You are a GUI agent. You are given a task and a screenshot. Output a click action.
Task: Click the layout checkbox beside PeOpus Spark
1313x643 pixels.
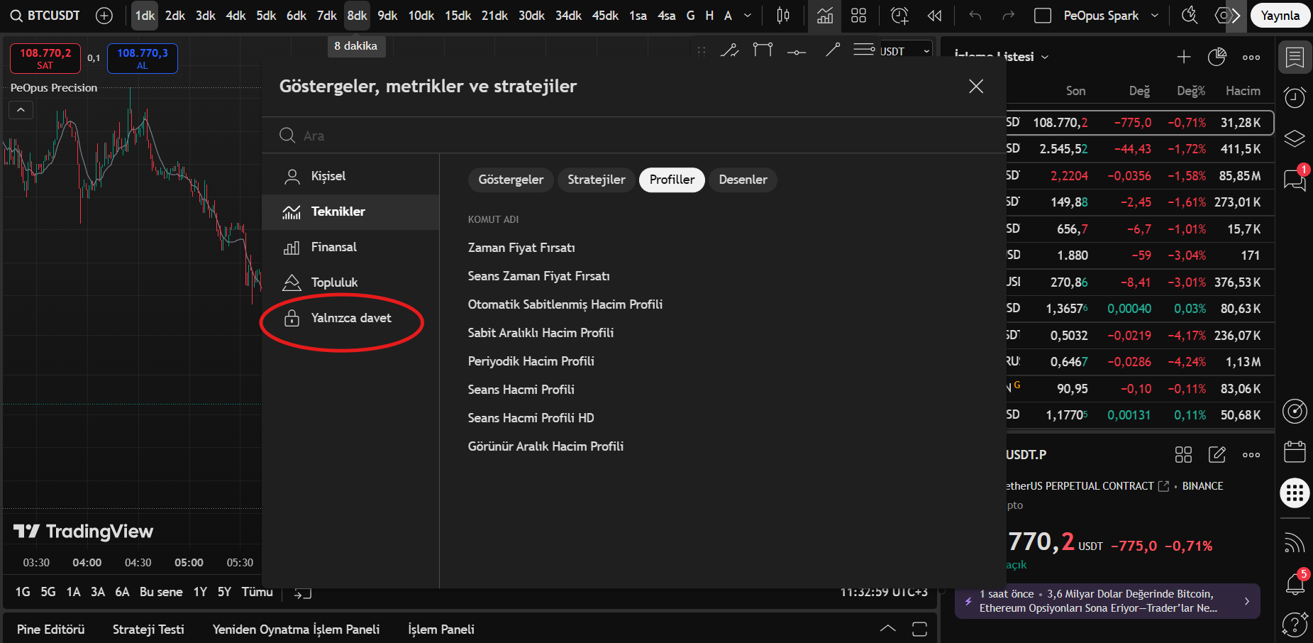[1043, 16]
